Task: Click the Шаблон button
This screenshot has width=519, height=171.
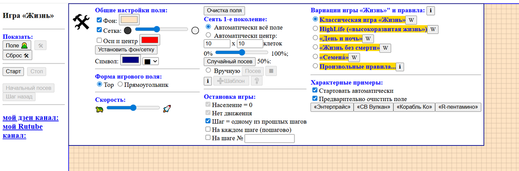Action: [x=231, y=81]
